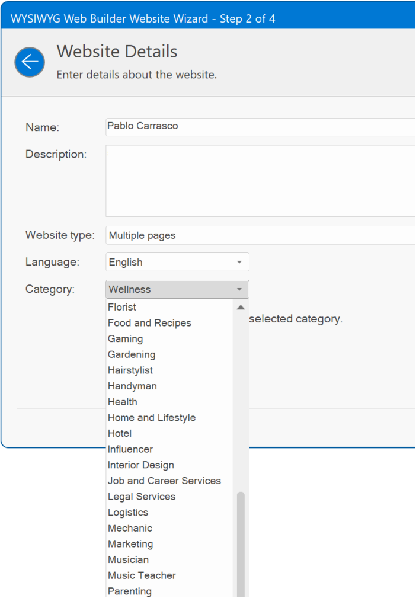416x598 pixels.
Task: Click the category list scrollbar thumb
Action: [241, 545]
